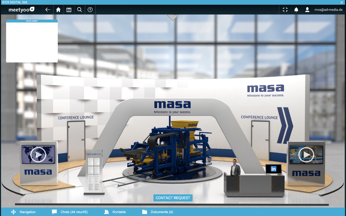Screen dimensions: 346x216
Task: Expand the top dropdown triangle
Action: 173,18
